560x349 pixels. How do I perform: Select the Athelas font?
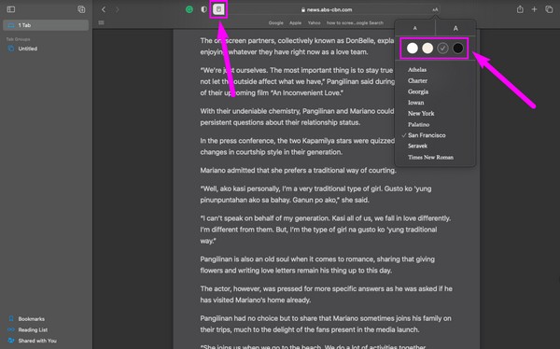(417, 70)
